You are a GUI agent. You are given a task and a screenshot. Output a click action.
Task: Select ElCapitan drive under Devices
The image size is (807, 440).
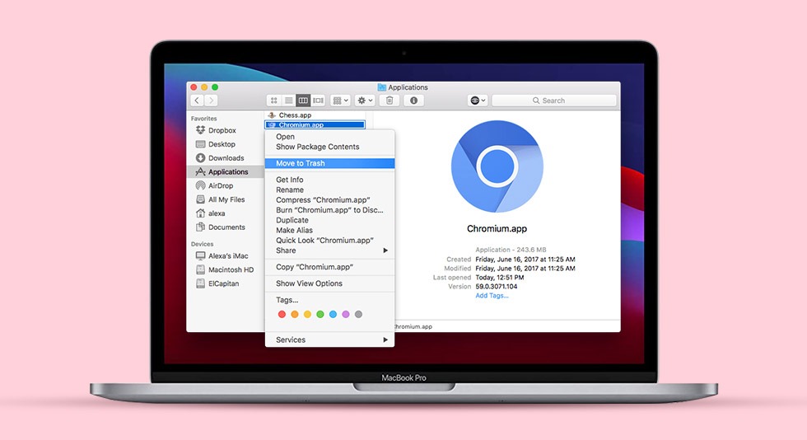pos(223,283)
